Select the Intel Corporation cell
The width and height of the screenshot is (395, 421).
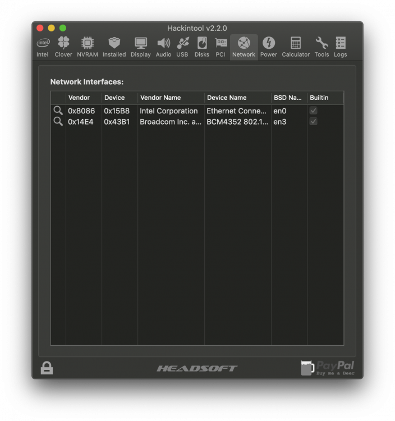(169, 111)
